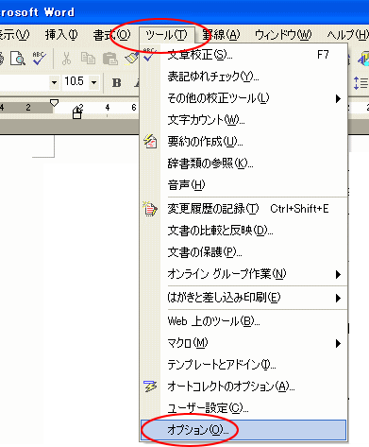The image size is (369, 447).
Task: Click the Print Preview toolbar icon
Action: click(18, 59)
